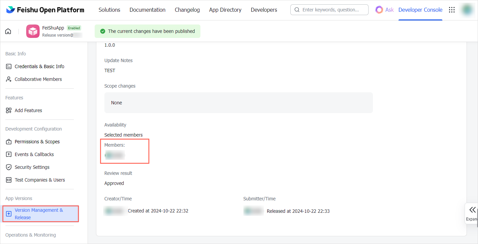Focus the keyword search field

[329, 10]
